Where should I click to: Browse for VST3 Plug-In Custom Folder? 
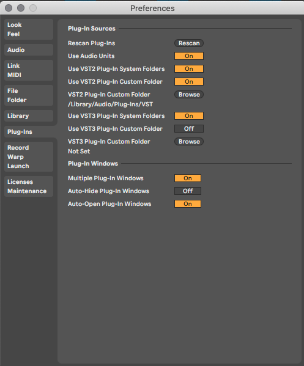pos(189,142)
